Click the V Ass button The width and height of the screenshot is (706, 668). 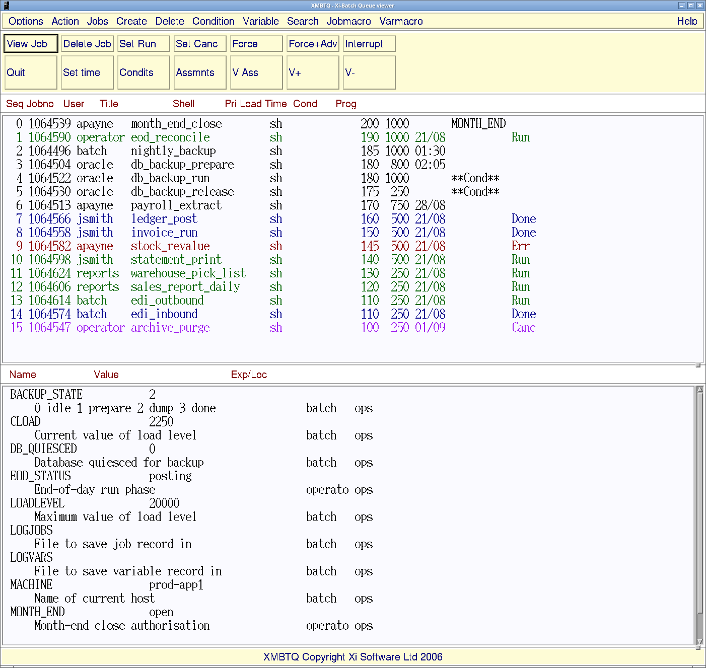(x=256, y=72)
